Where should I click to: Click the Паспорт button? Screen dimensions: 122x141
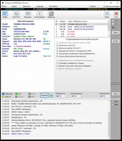coord(45,95)
